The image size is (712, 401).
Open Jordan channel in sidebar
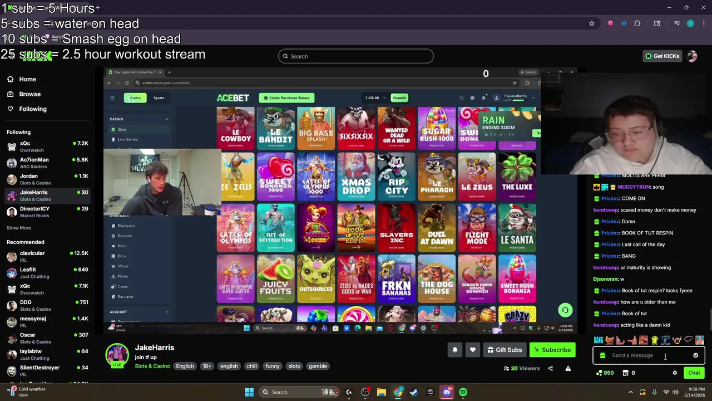(47, 179)
